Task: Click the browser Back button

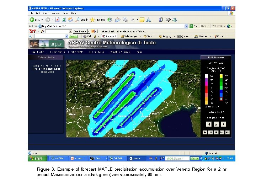Action: click(34, 20)
